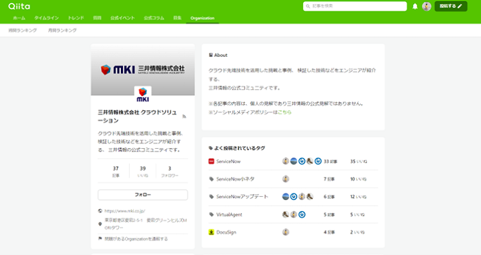Open the notifications bell

415,6
